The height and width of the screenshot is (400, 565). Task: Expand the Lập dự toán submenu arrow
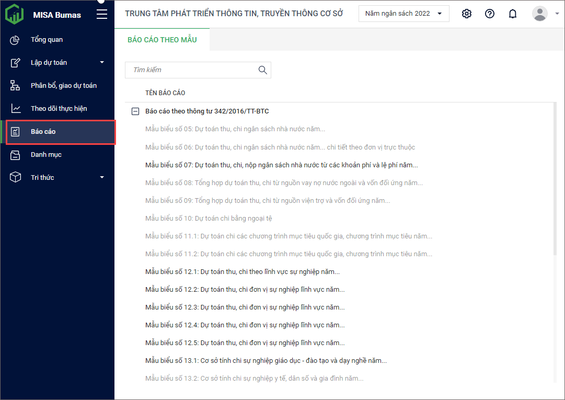pyautogui.click(x=102, y=63)
